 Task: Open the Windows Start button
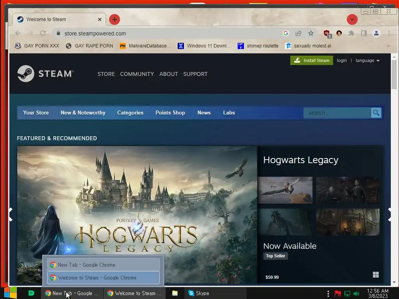point(11,293)
